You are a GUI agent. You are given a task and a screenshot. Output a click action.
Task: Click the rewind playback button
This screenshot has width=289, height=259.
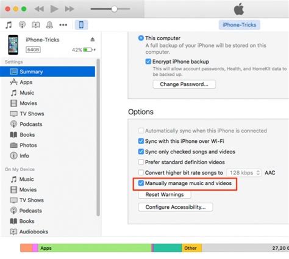click(x=39, y=9)
